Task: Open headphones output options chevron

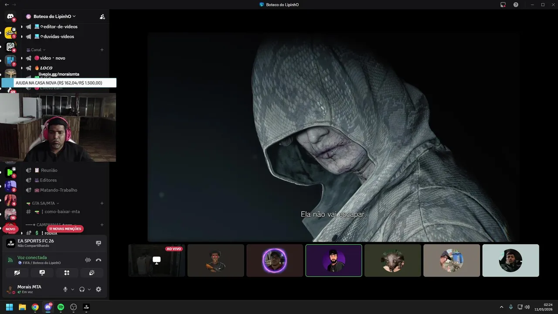Action: click(89, 289)
